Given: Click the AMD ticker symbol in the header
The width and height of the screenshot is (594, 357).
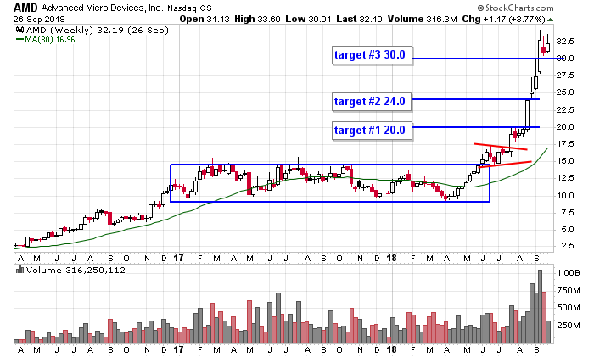Looking at the screenshot, I should pyautogui.click(x=25, y=8).
